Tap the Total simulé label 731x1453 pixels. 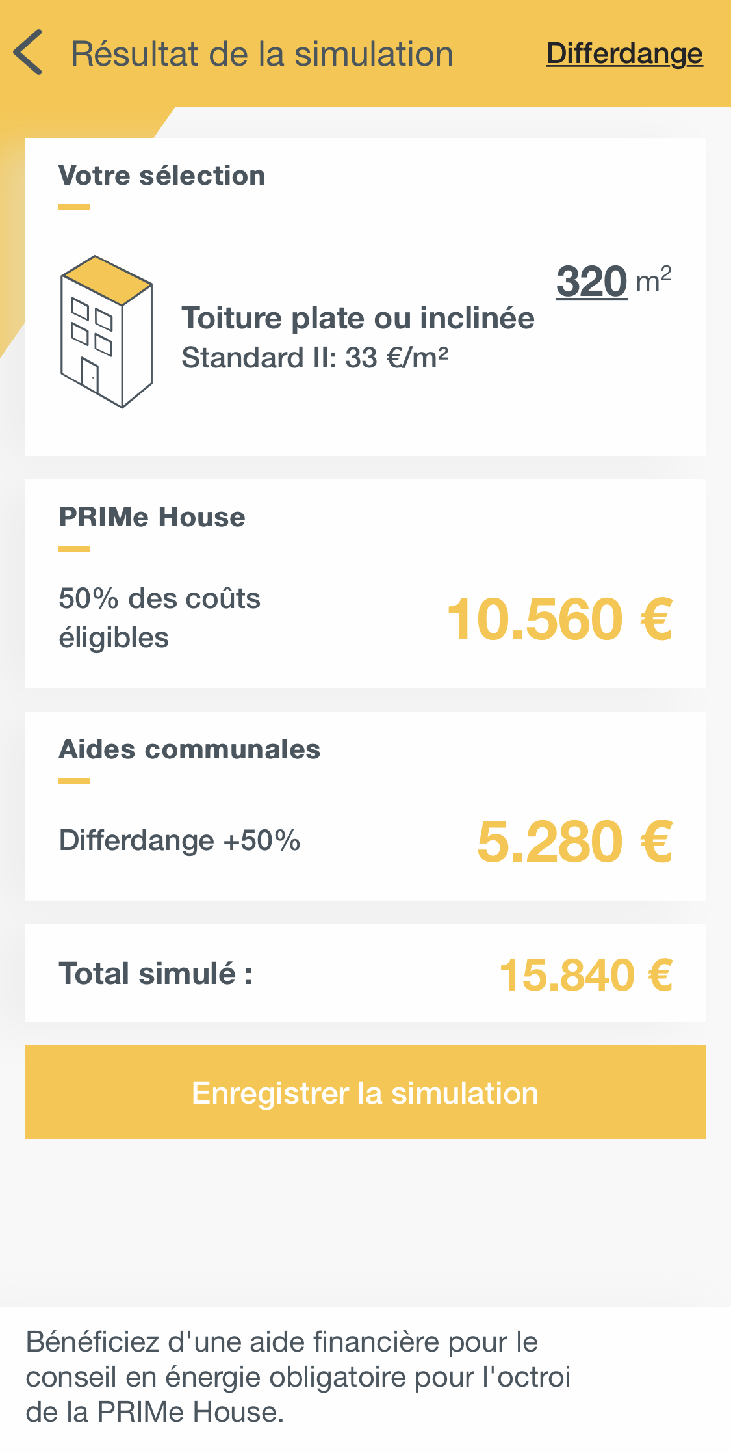tap(156, 974)
